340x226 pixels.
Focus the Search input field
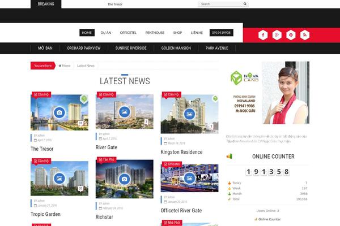(220, 4)
